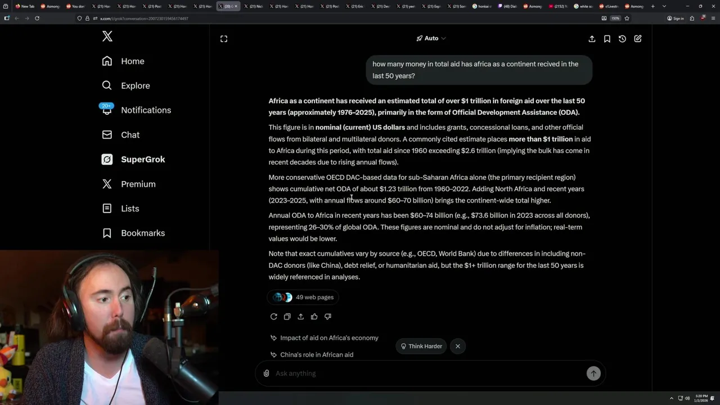
Task: Like the response with thumbs up
Action: pyautogui.click(x=314, y=317)
